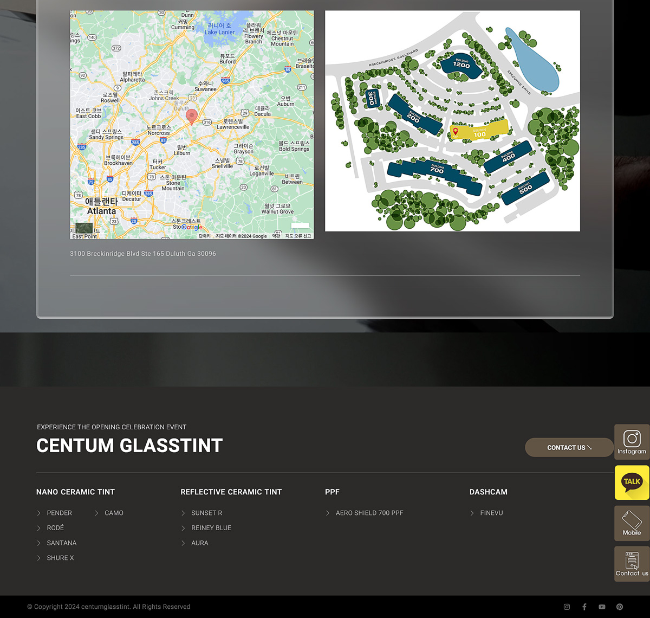Click Building 400 on the site map
The image size is (650, 618).
tap(507, 157)
